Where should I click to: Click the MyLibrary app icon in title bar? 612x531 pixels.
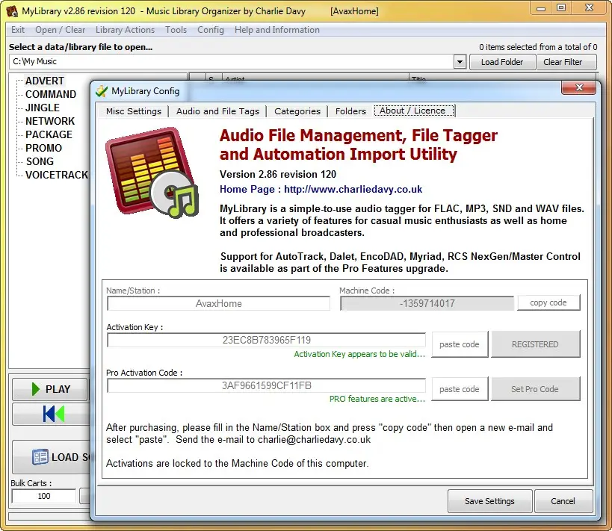click(x=12, y=11)
